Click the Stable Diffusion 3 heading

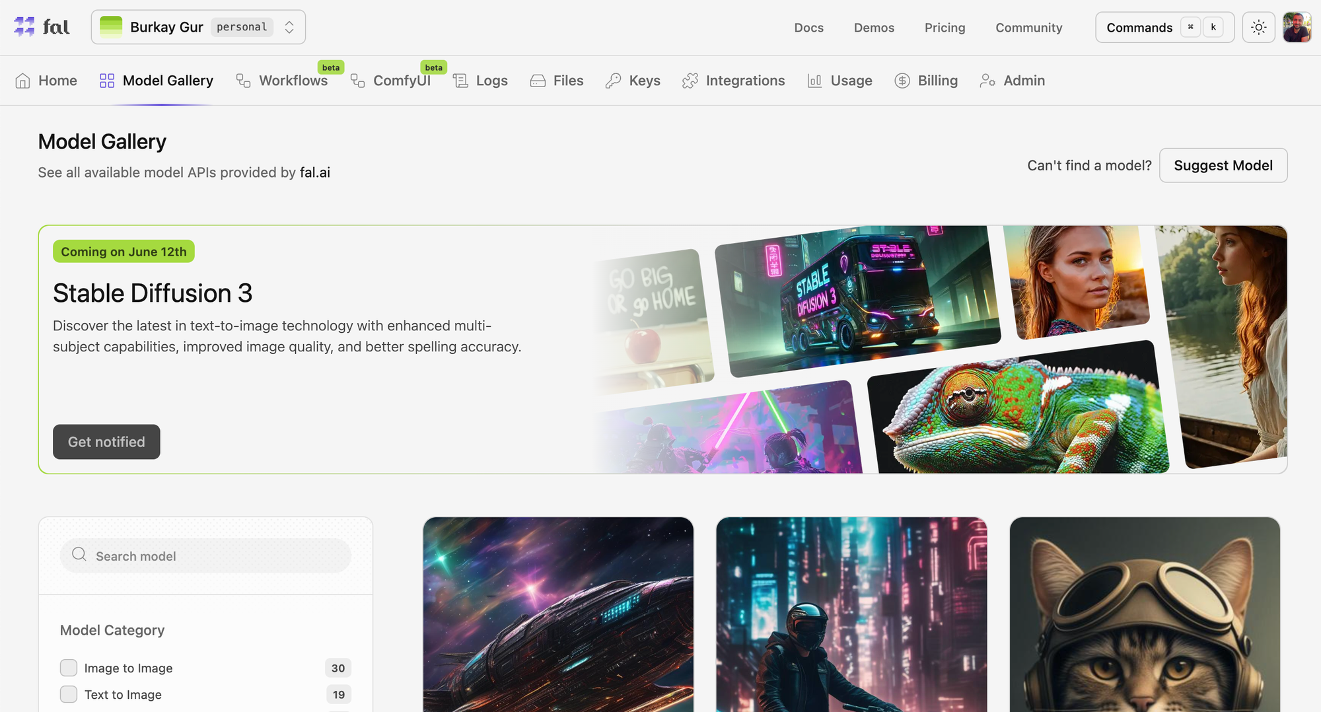pos(153,293)
